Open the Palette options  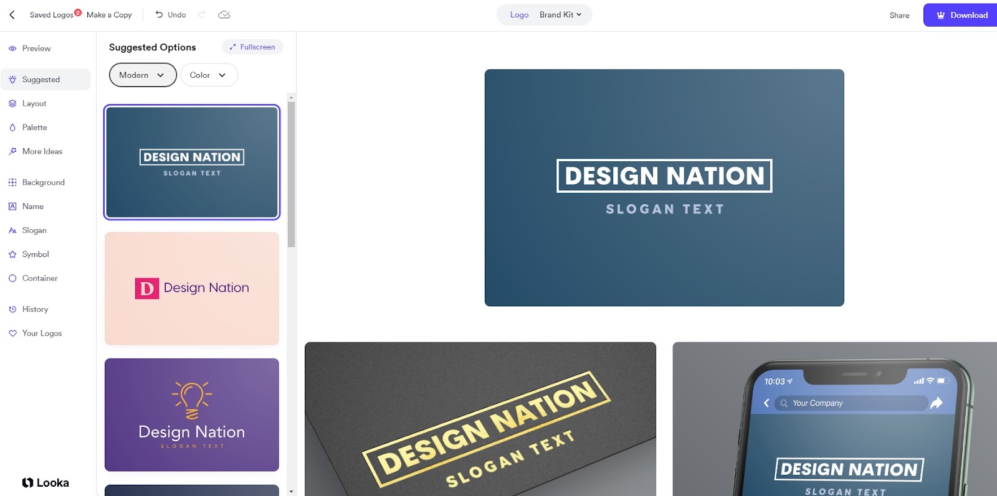click(x=46, y=128)
